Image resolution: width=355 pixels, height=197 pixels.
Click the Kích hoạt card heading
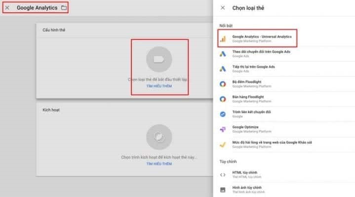coord(51,110)
